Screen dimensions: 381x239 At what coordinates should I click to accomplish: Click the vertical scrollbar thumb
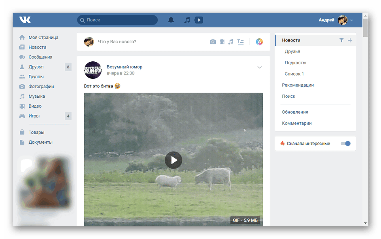pyautogui.click(x=365, y=28)
